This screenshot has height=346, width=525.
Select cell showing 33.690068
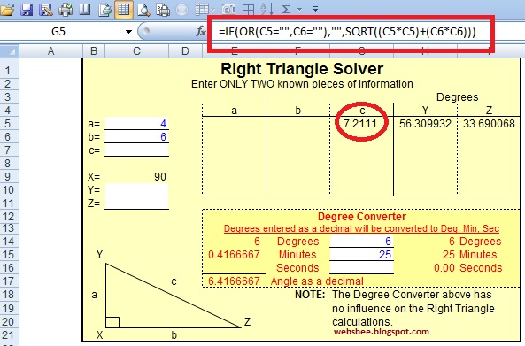pos(489,124)
